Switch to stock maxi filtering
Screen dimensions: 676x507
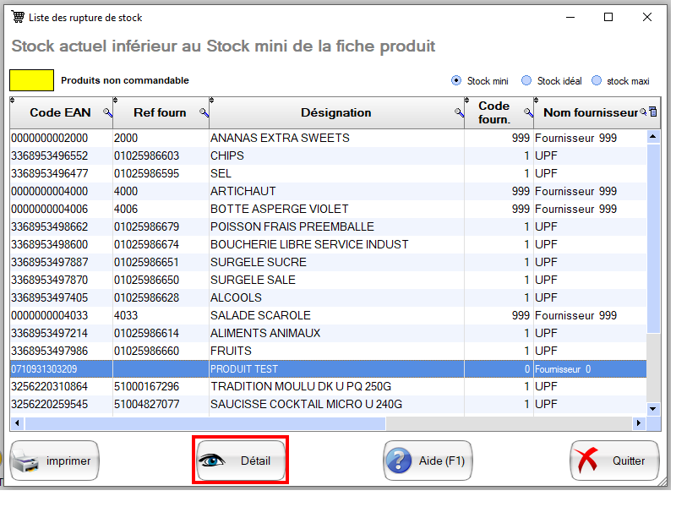point(597,81)
